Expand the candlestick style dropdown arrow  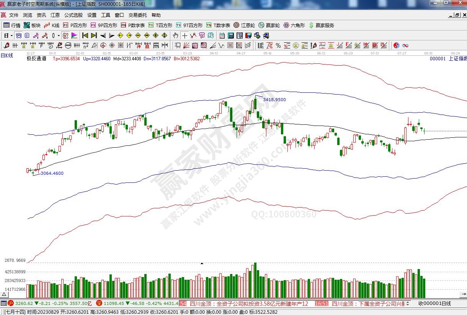(x=58, y=35)
